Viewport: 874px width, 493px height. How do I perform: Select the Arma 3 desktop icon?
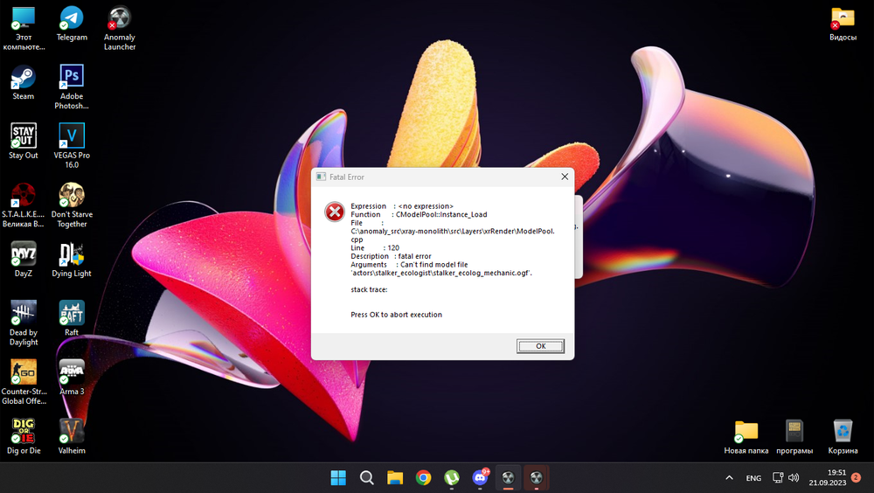(x=72, y=378)
